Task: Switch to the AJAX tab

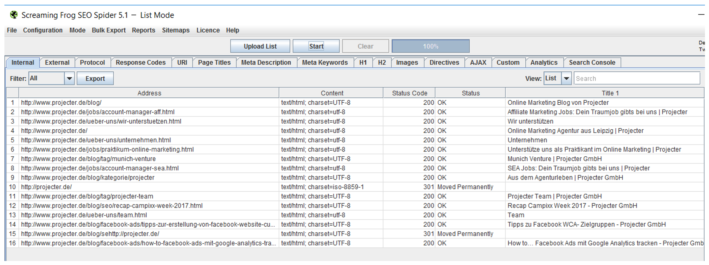Action: click(478, 62)
